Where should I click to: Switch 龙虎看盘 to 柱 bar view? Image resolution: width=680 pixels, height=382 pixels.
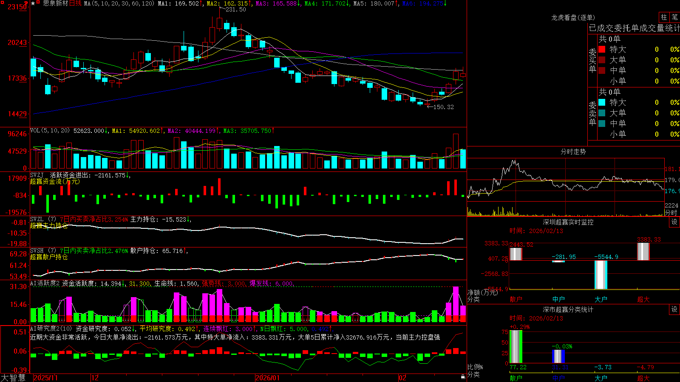point(663,17)
